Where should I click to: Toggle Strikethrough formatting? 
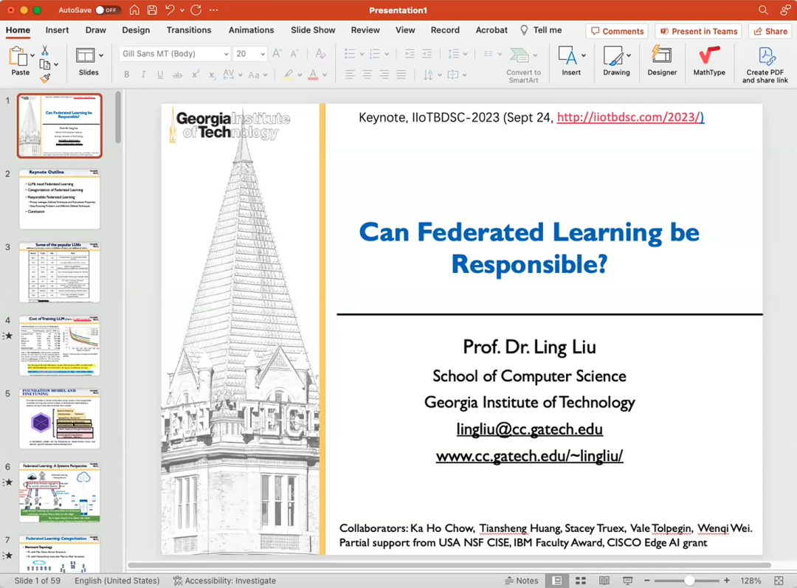[x=177, y=75]
